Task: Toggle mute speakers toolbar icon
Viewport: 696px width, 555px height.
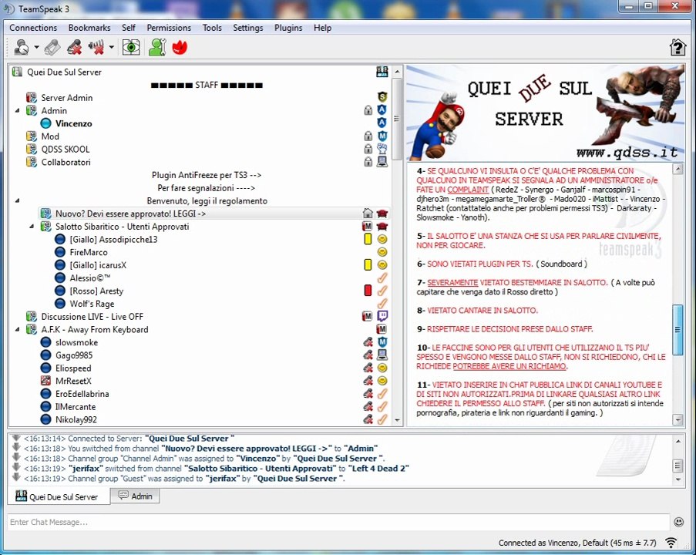Action: [96, 47]
